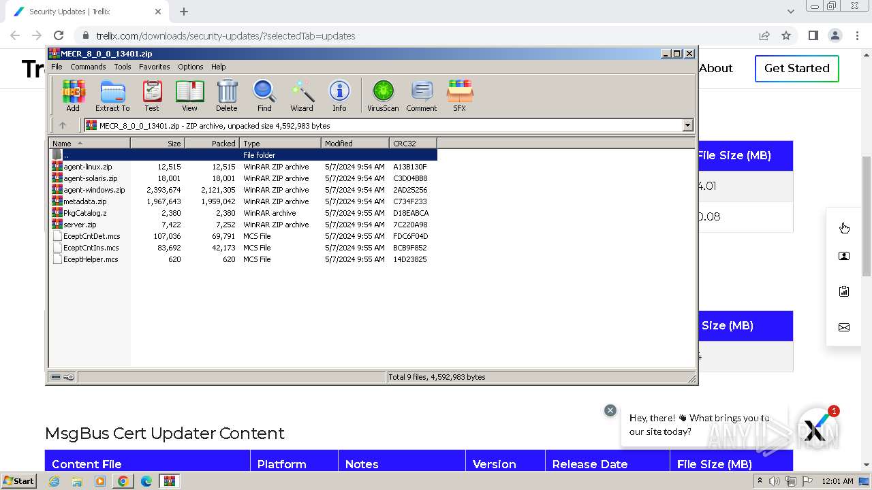
Task: Open the Trellix chat widget icon
Action: (x=816, y=429)
